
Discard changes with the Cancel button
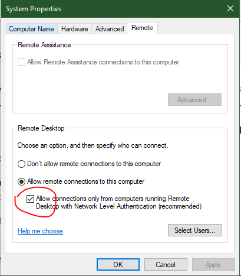tap(166, 265)
